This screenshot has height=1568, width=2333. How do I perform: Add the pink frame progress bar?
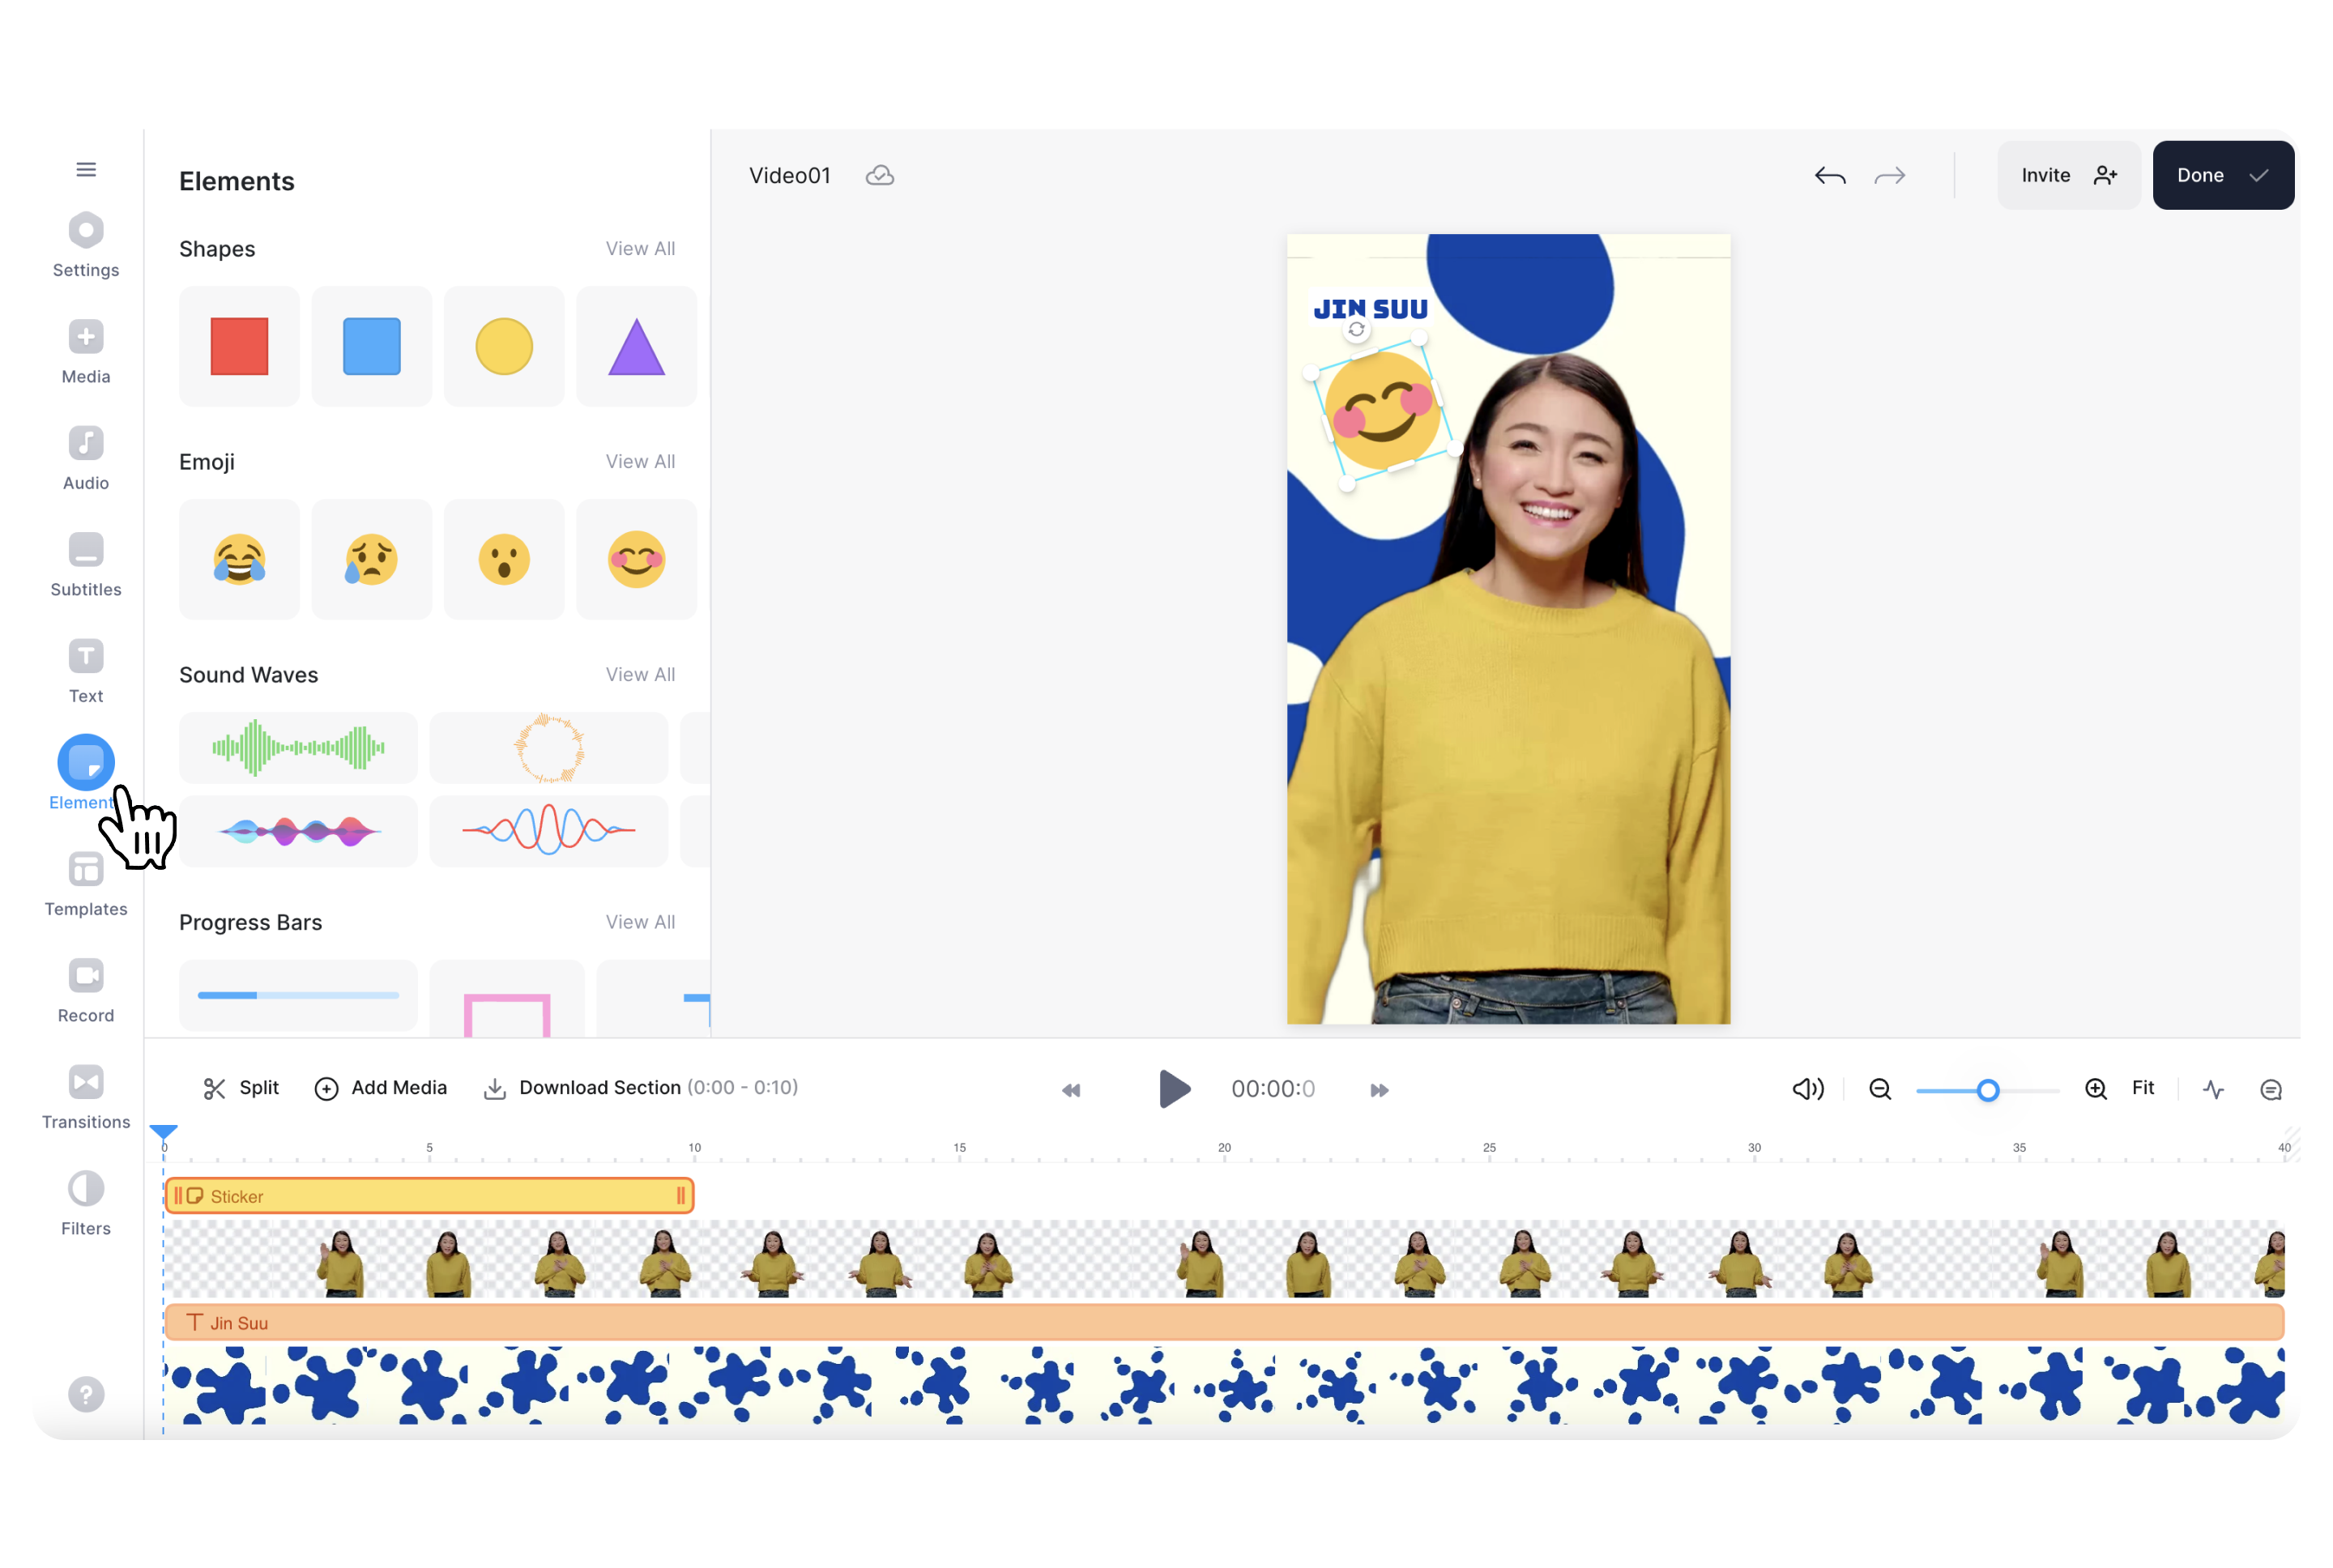pyautogui.click(x=507, y=998)
